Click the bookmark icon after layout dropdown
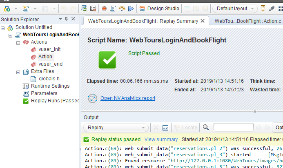 (x=263, y=9)
